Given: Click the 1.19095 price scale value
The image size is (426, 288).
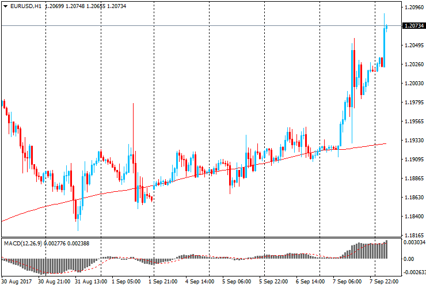Looking at the screenshot, I should tap(414, 160).
